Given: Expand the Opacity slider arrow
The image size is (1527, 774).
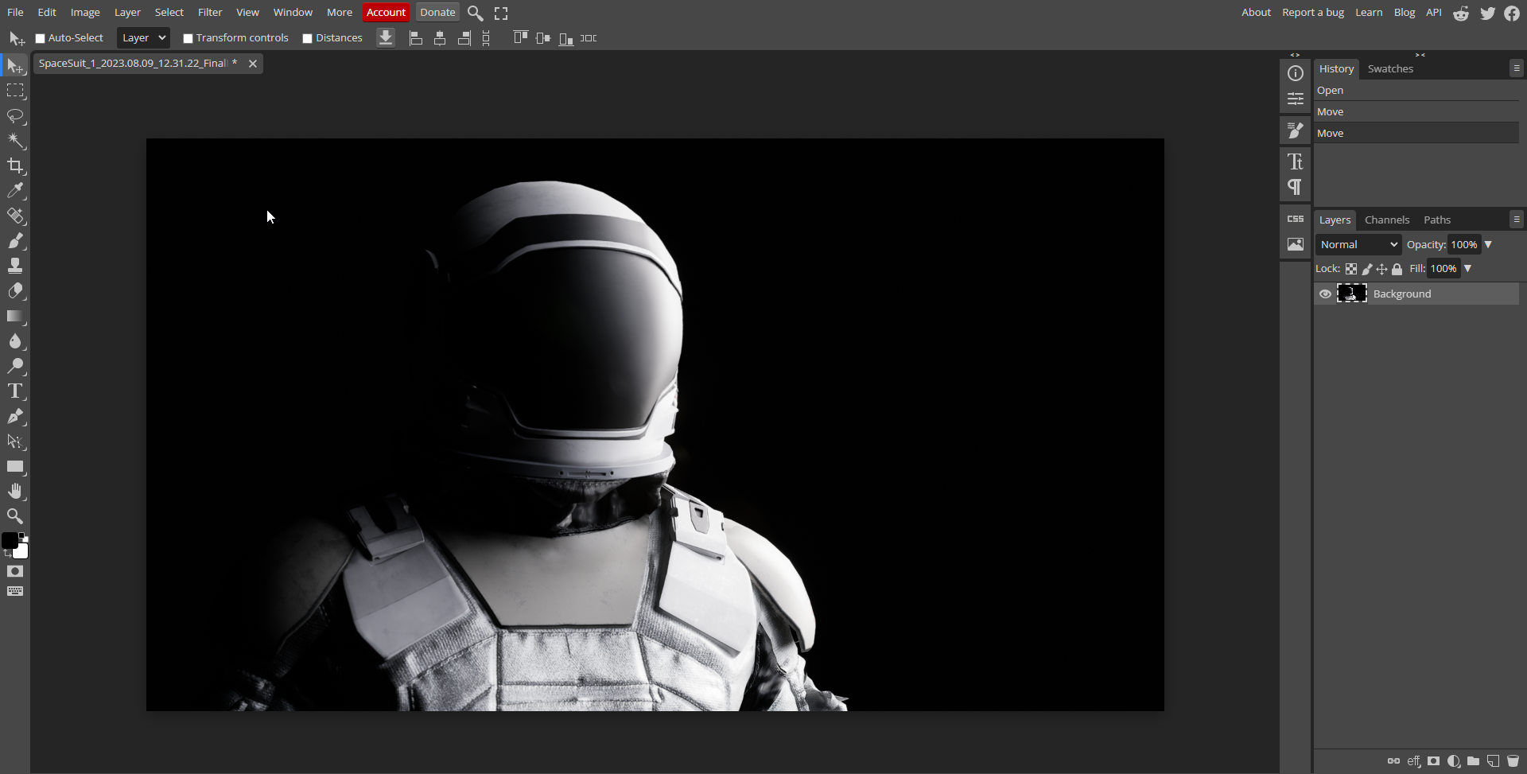Looking at the screenshot, I should click(1488, 245).
